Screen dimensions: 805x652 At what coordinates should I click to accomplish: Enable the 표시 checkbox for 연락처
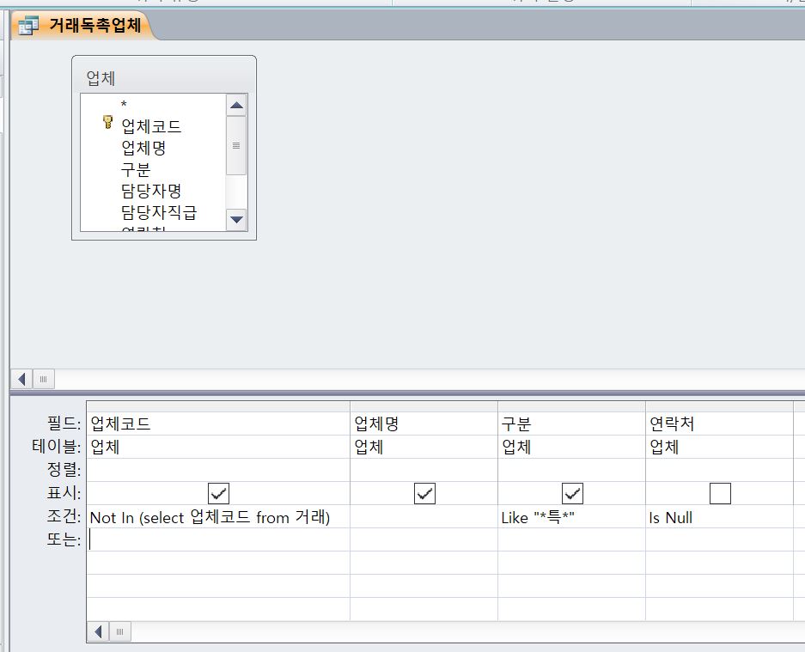pyautogui.click(x=720, y=493)
